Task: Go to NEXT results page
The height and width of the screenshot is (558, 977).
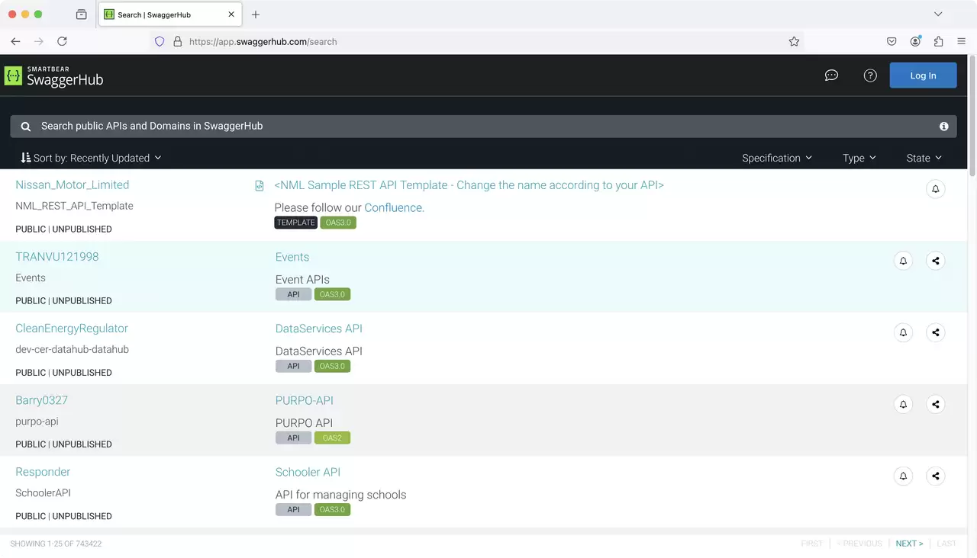Action: [909, 544]
